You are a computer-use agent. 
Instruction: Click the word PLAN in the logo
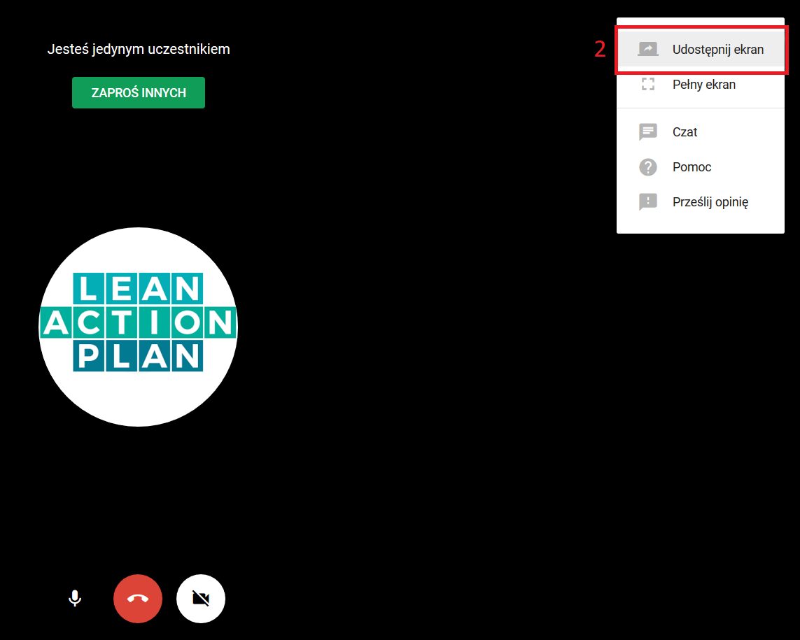[x=138, y=357]
